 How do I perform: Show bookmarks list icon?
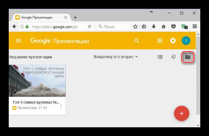point(144,26)
